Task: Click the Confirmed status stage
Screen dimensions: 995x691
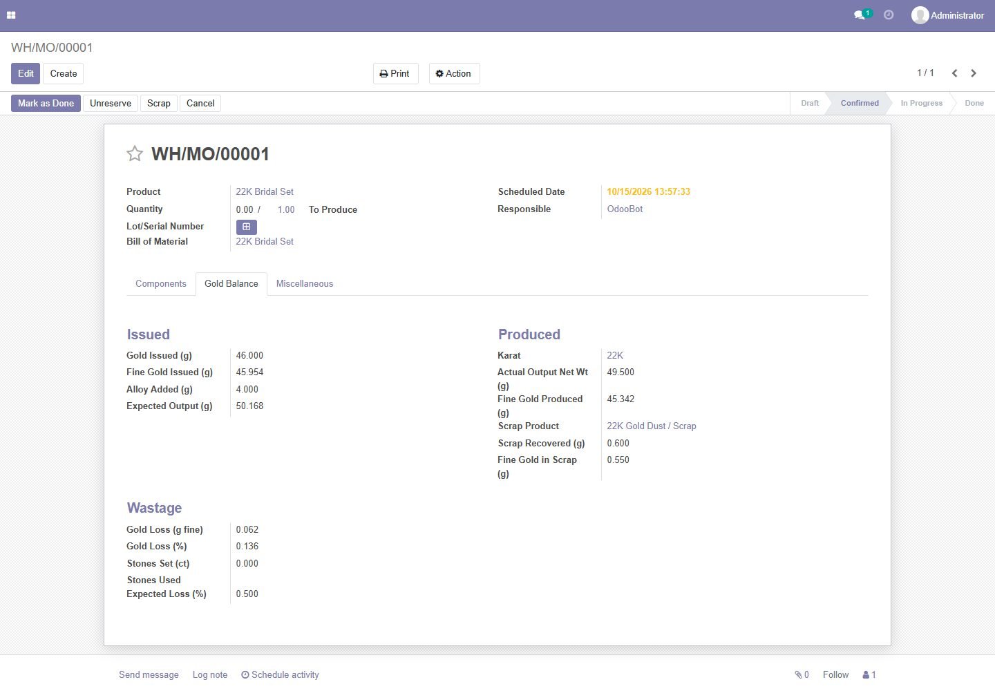Action: tap(860, 104)
